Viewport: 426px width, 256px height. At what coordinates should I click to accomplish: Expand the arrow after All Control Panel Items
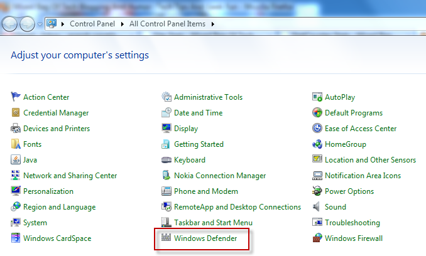coord(213,24)
